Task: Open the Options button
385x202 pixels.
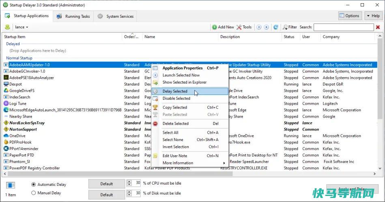Action: point(349,16)
